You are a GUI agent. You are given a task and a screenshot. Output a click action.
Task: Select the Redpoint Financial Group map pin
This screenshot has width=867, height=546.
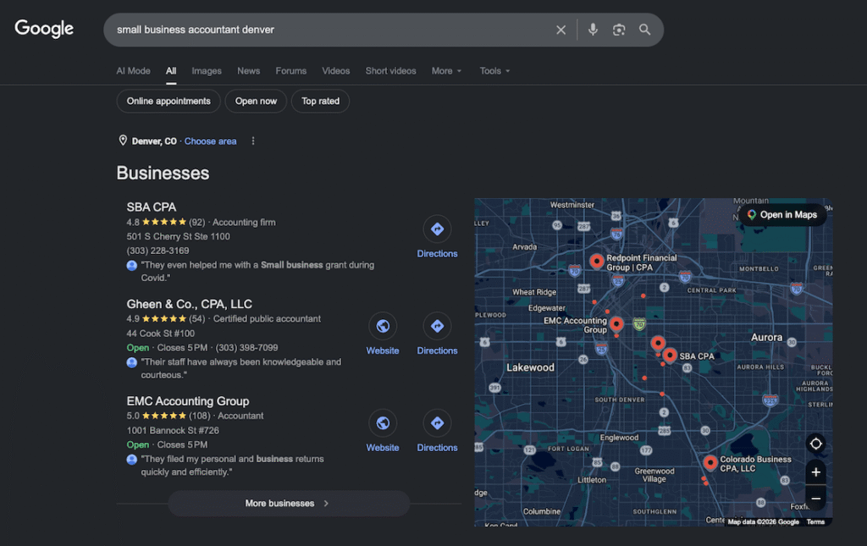596,261
